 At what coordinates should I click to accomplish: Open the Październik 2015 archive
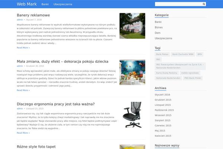point(164,110)
